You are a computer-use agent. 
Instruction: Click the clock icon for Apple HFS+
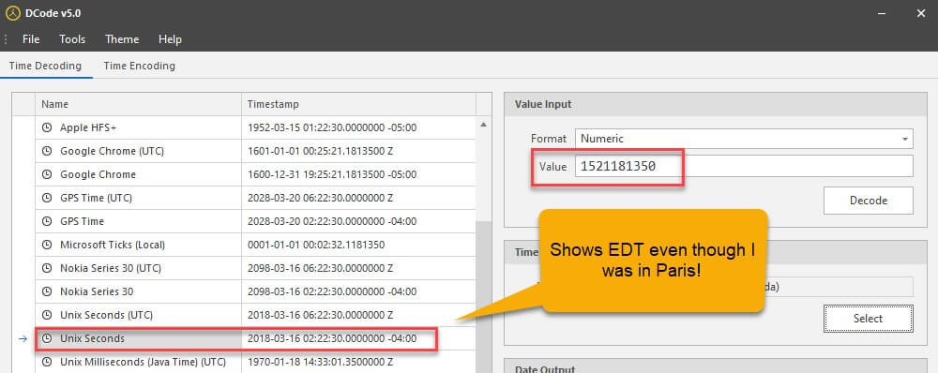[47, 127]
